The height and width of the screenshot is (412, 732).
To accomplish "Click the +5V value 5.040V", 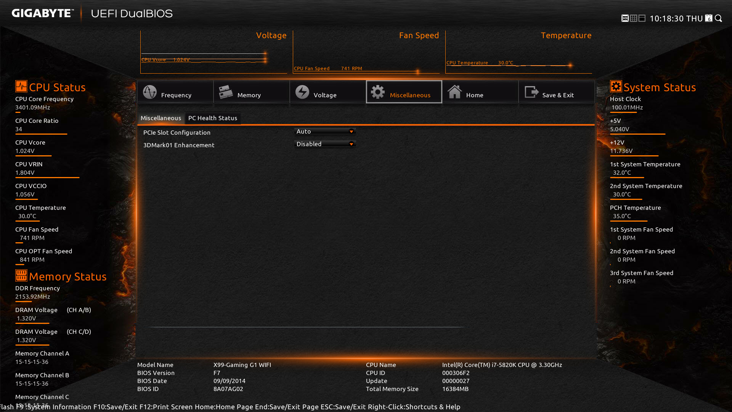I will (x=620, y=129).
